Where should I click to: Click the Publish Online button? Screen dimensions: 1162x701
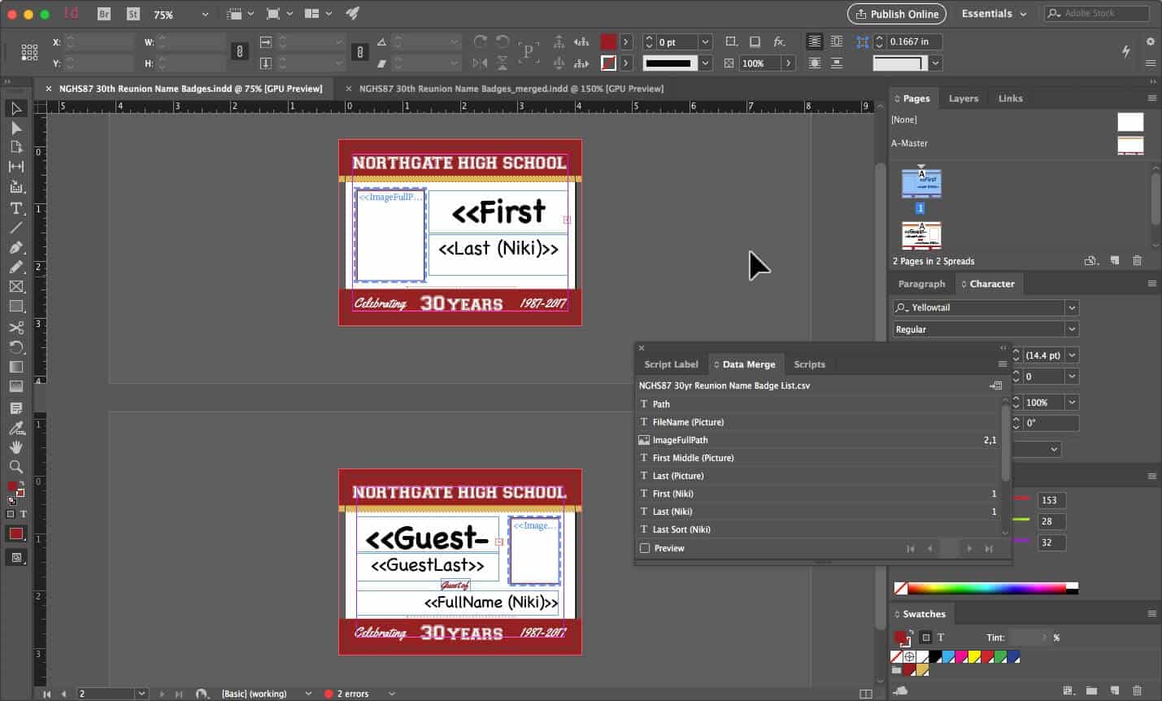[897, 14]
